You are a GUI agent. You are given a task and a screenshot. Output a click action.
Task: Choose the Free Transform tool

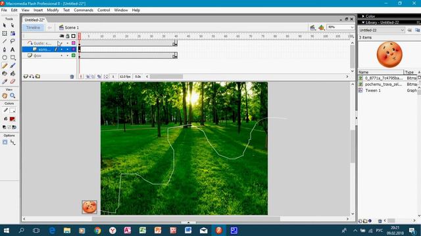coord(5,33)
